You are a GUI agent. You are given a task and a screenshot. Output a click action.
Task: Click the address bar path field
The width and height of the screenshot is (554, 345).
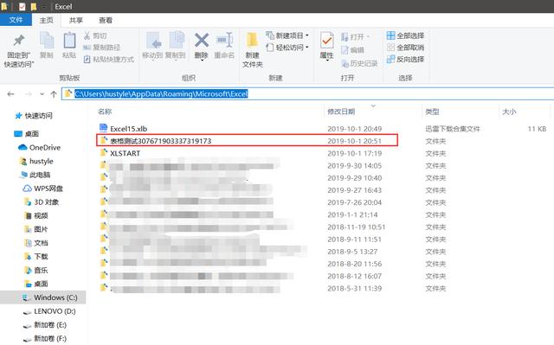pyautogui.click(x=307, y=94)
